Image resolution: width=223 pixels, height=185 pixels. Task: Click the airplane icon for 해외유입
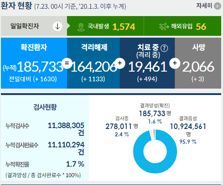164,27
